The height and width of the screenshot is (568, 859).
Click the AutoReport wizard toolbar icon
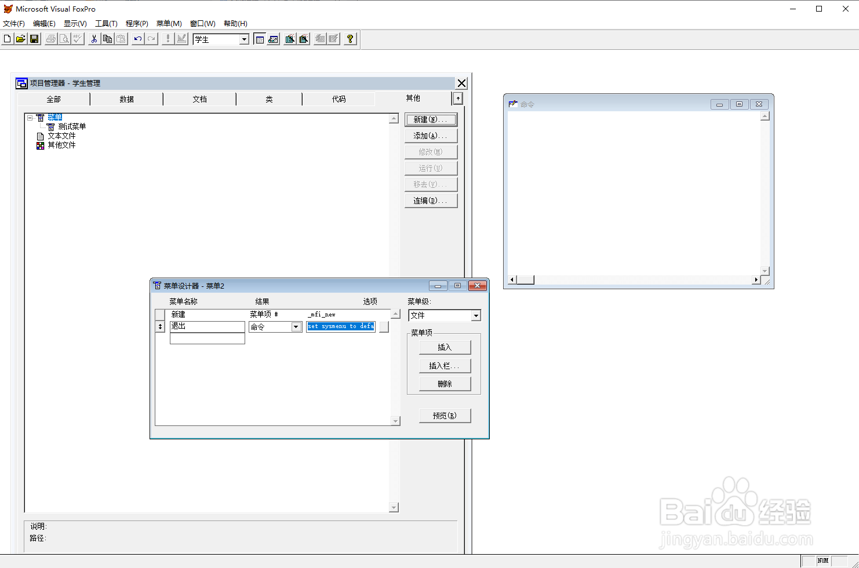point(333,39)
